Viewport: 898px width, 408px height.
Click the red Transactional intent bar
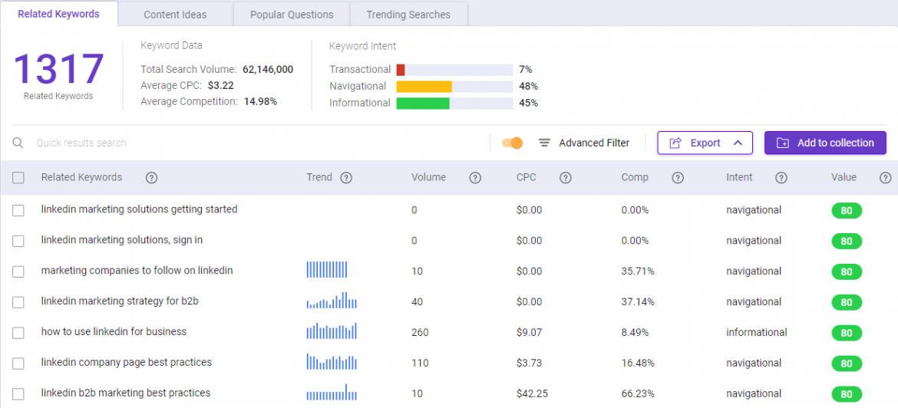[401, 70]
